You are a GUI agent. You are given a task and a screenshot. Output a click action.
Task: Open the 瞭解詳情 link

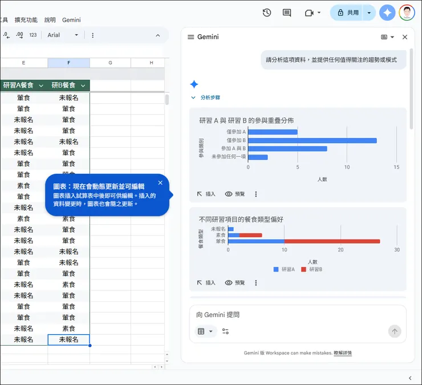[343, 352]
